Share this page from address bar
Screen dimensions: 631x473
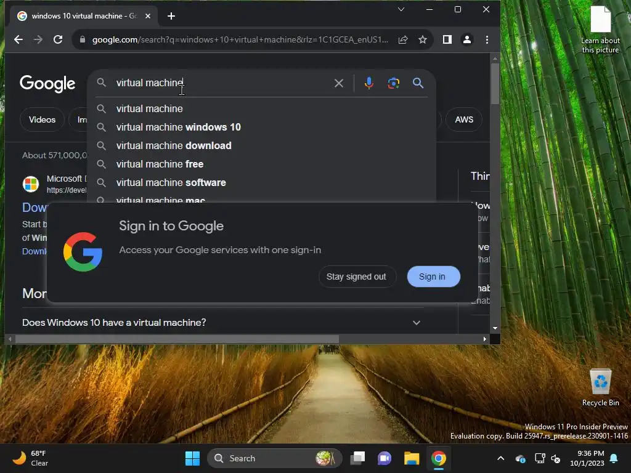tap(403, 39)
